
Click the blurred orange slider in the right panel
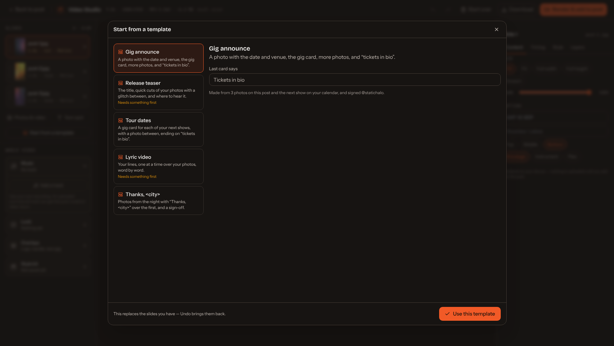pyautogui.click(x=555, y=92)
